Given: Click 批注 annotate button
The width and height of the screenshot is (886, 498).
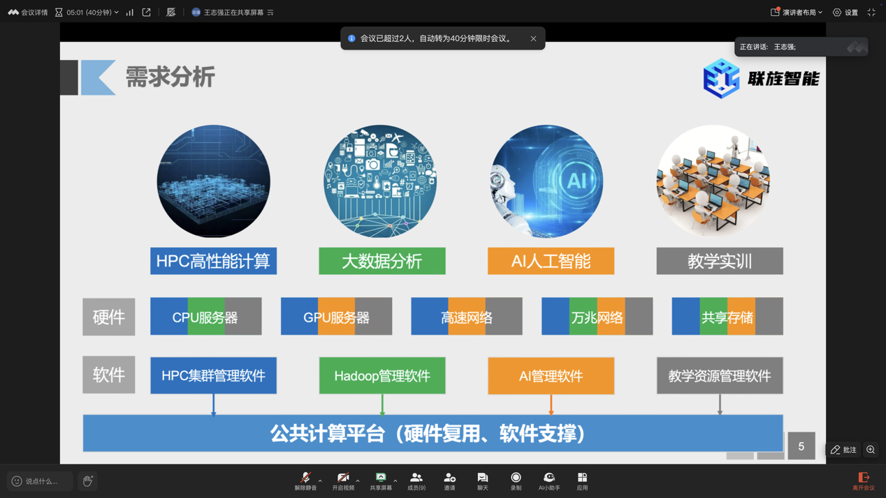Looking at the screenshot, I should pos(843,450).
